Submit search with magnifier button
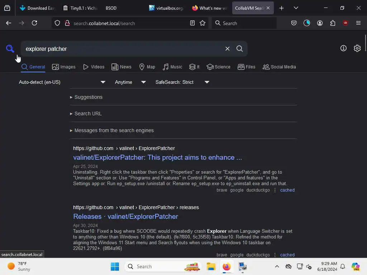 [x=239, y=49]
